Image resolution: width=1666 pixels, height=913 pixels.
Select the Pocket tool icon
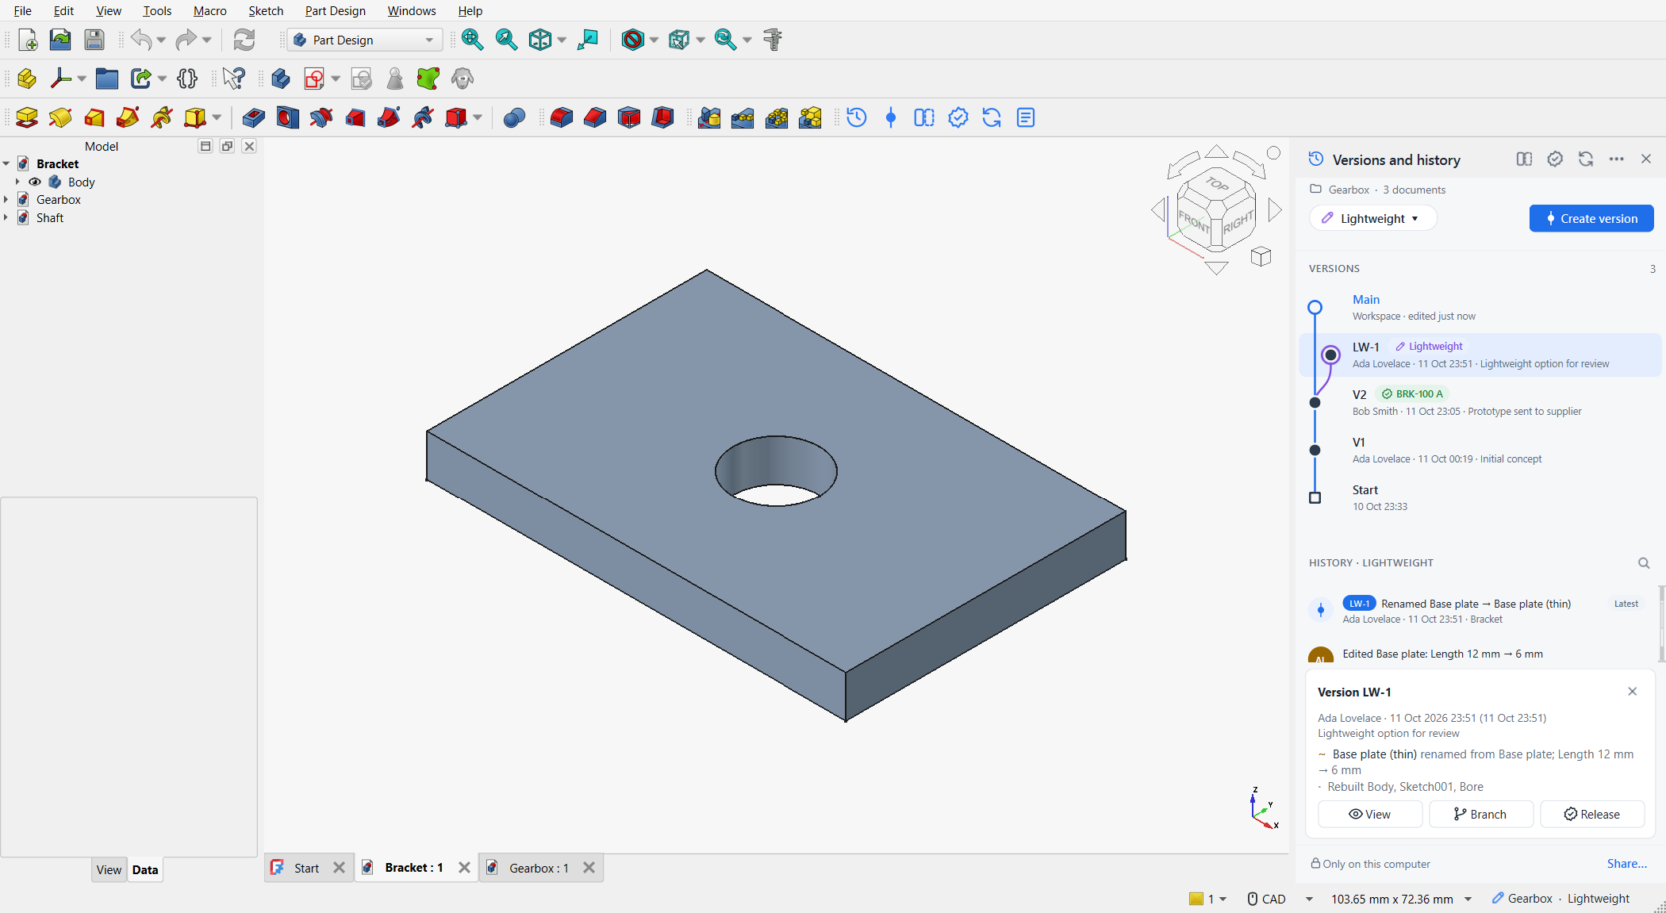(254, 117)
